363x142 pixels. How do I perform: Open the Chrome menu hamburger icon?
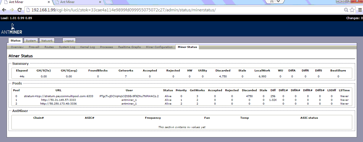point(360,10)
